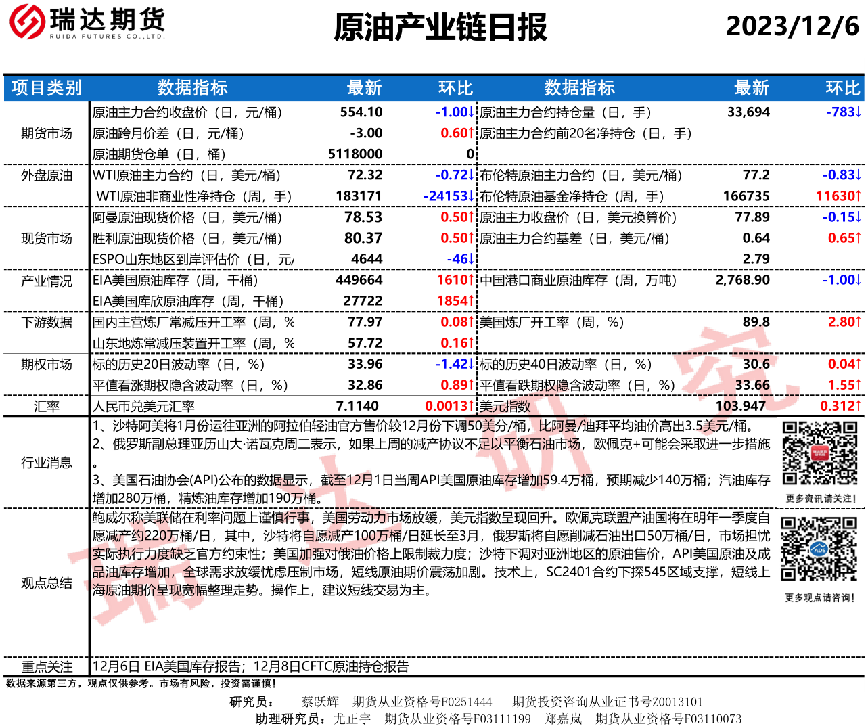Click the 人民币兑美元汇率 value 7.1140
868x728 pixels.
(357, 406)
